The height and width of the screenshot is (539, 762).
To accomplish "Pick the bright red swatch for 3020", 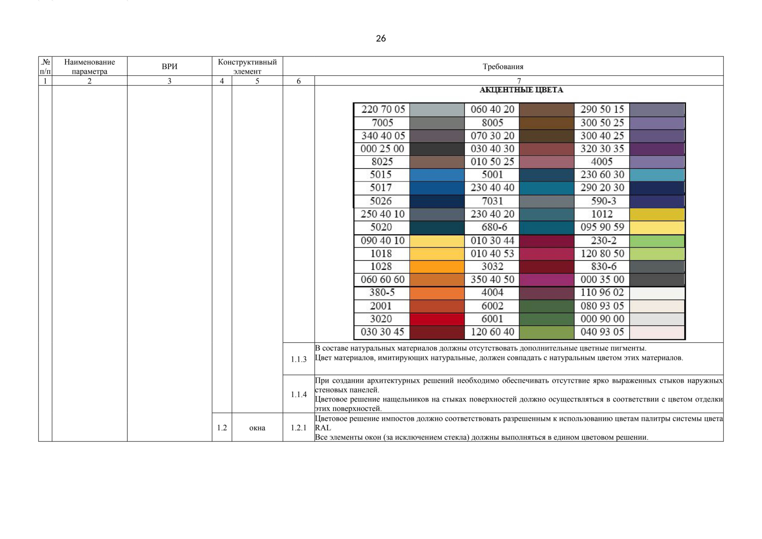I will coord(436,319).
